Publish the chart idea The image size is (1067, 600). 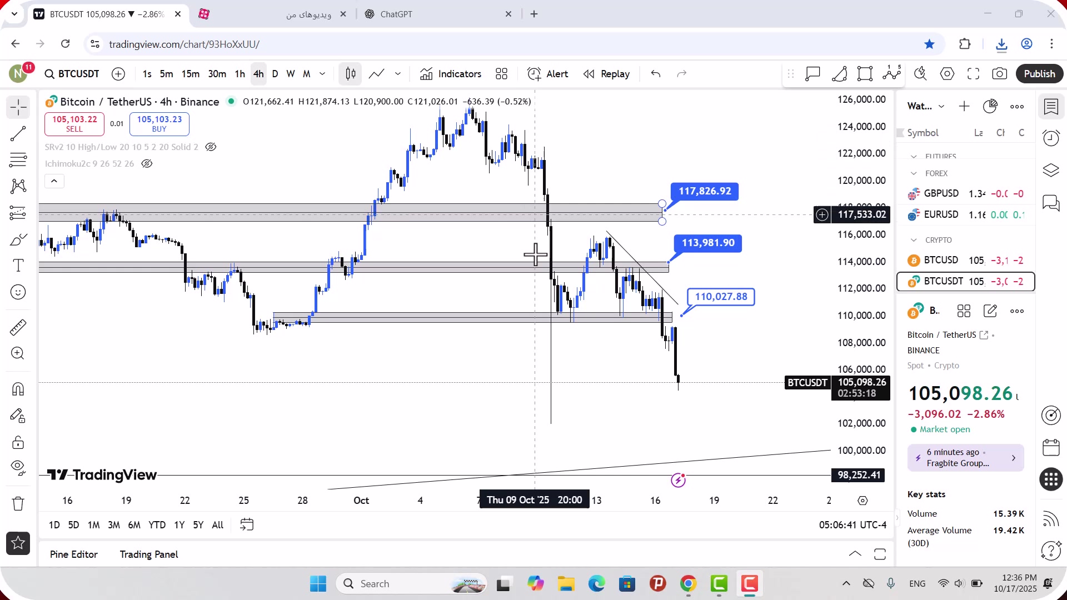tap(1039, 74)
